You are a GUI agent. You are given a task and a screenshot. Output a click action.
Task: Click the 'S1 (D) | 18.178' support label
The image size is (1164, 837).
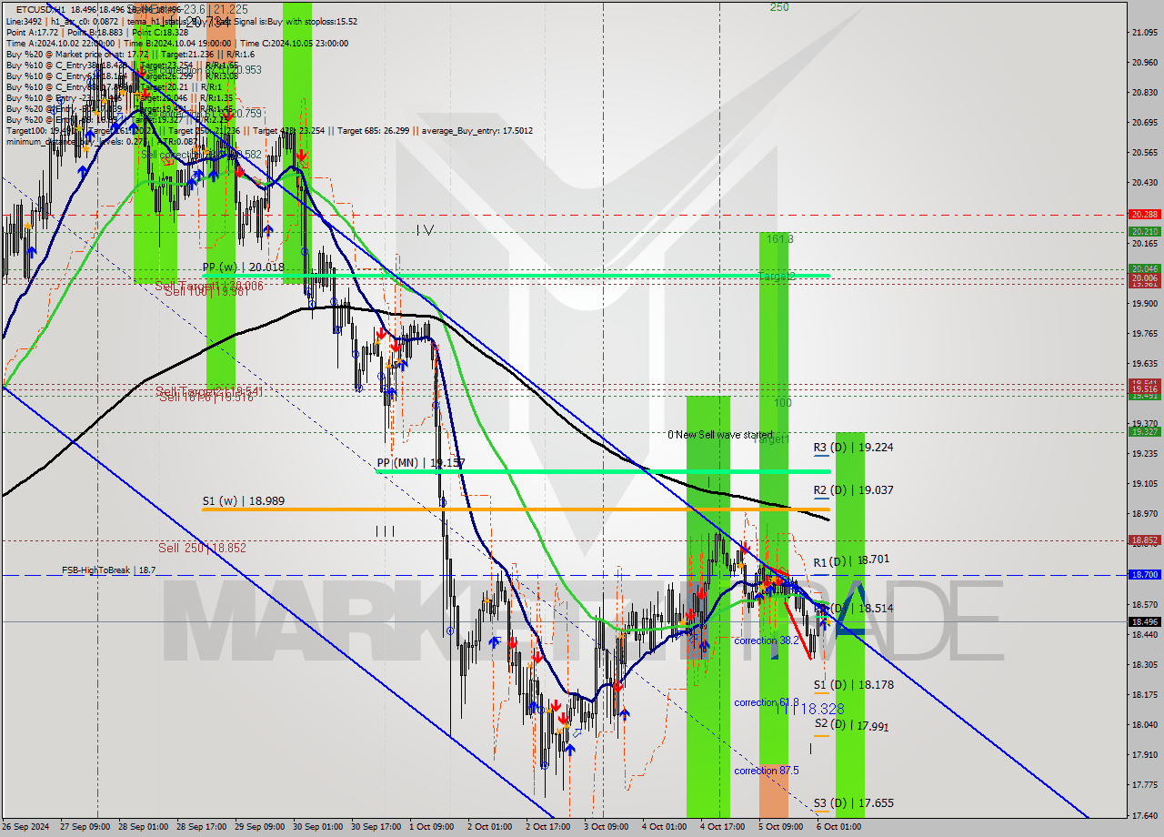[x=853, y=684]
